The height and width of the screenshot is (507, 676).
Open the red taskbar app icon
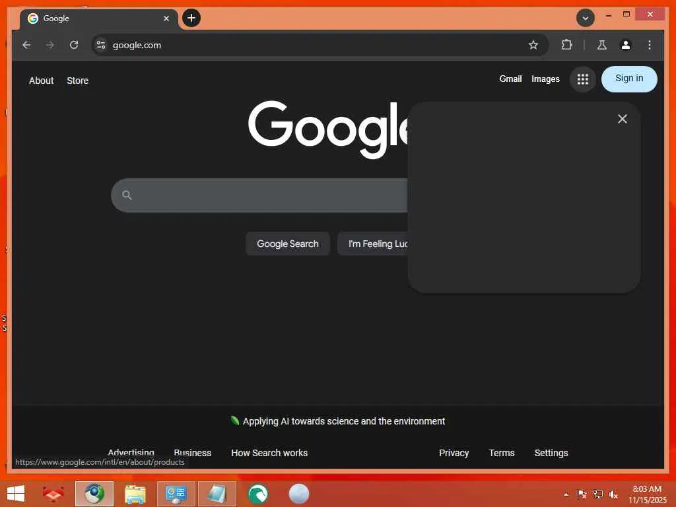coord(53,494)
